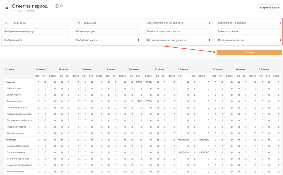This screenshot has height=175, width=283.
Task: Expand the report title chevron
Action: pyautogui.click(x=51, y=6)
